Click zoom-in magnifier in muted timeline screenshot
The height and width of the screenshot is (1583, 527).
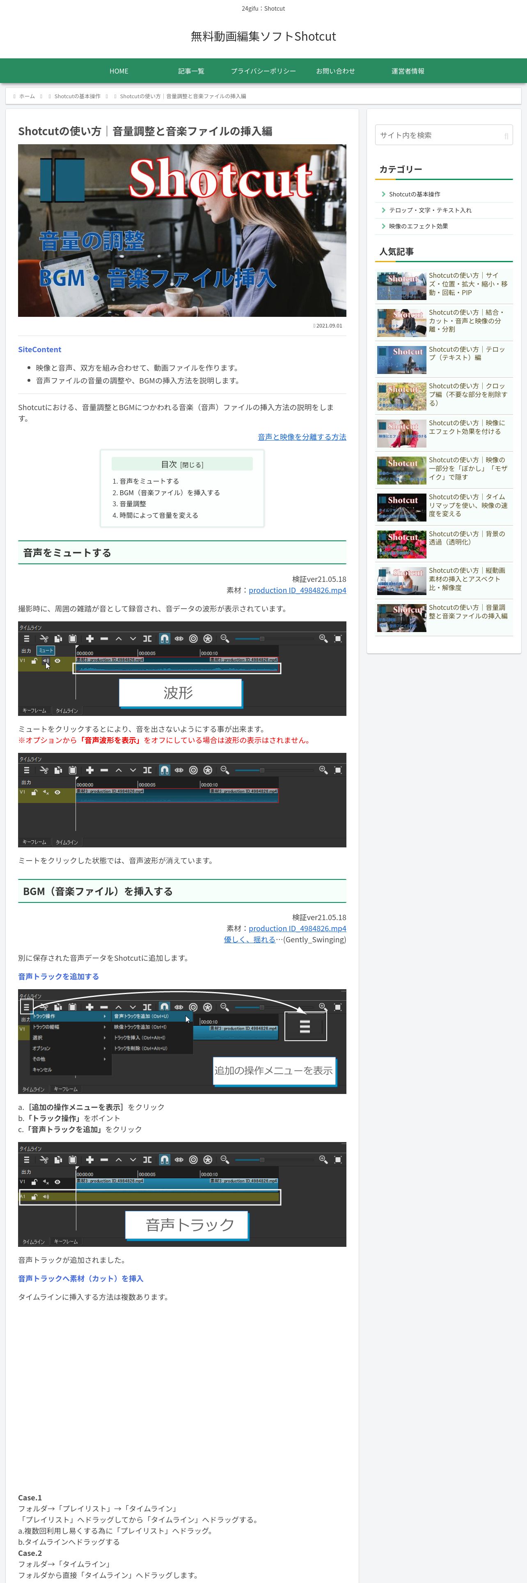(x=323, y=770)
